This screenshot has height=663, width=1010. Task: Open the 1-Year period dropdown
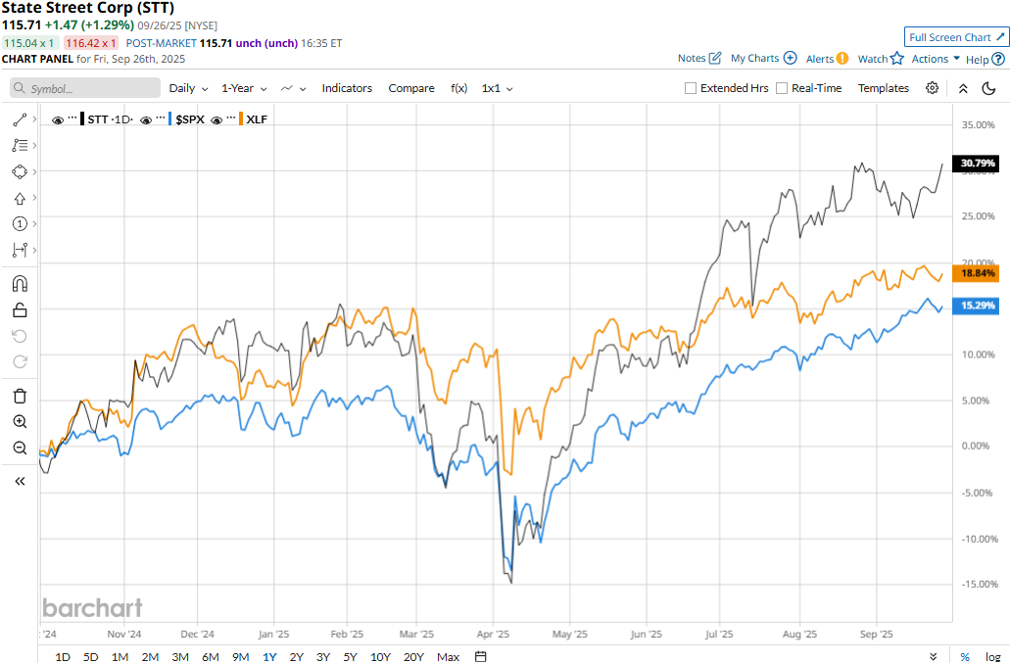(244, 88)
